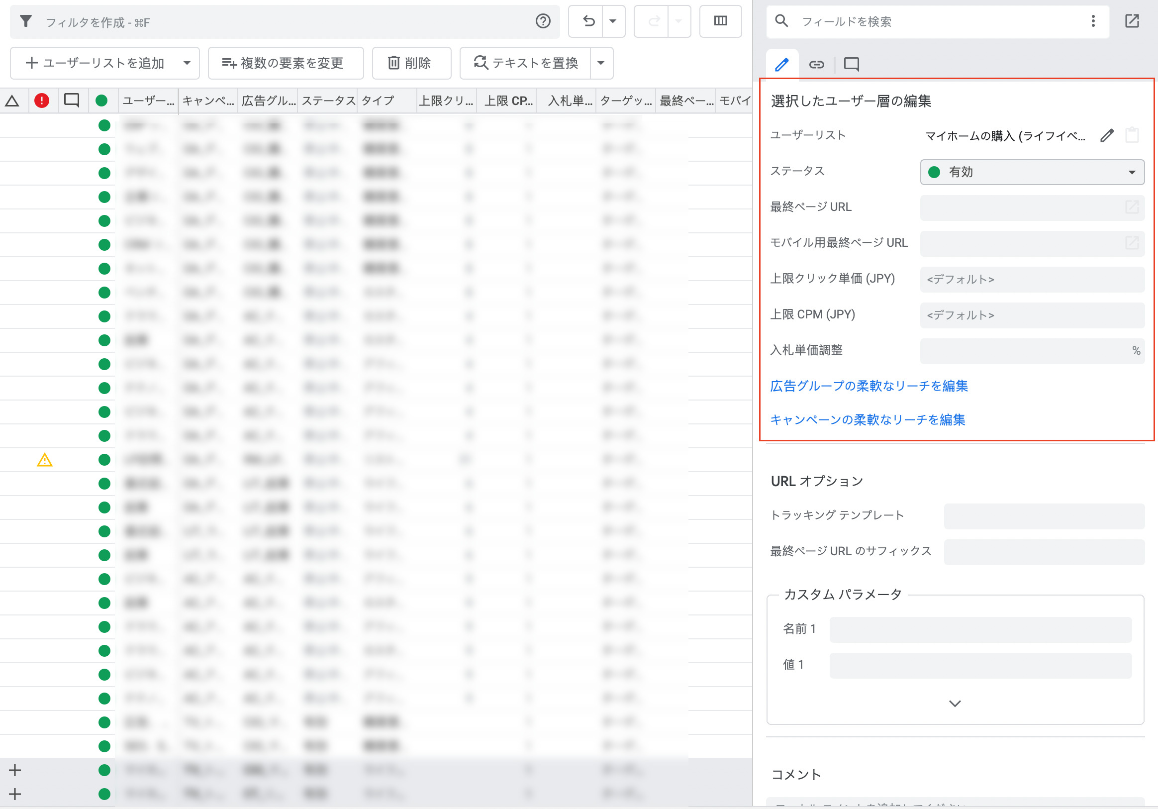Switch to the comment tab icon
This screenshot has height=809, width=1158.
click(852, 65)
